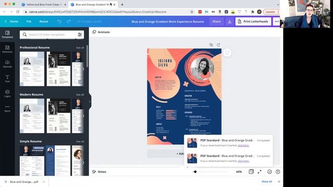
Task: Click the Print Letterheads button
Action: tap(253, 21)
